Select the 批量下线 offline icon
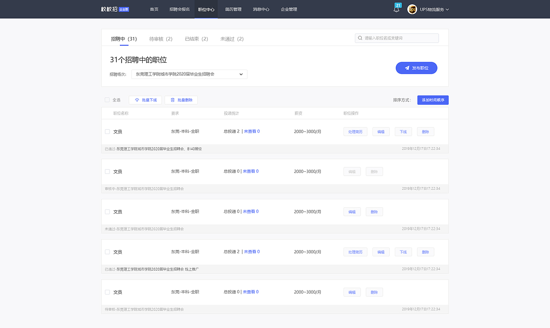This screenshot has width=550, height=328. (x=138, y=100)
